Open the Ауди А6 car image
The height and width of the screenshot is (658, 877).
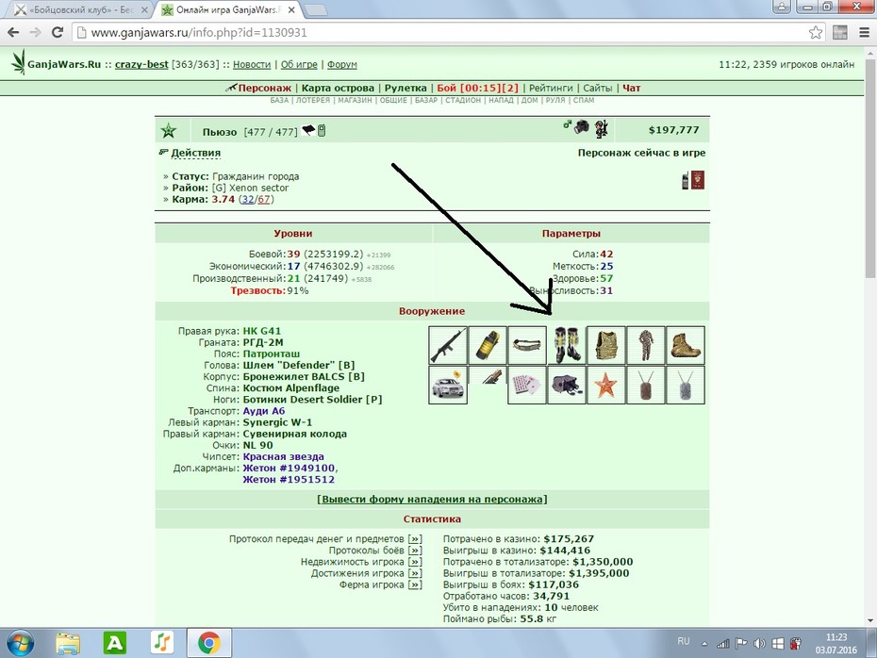pos(448,386)
